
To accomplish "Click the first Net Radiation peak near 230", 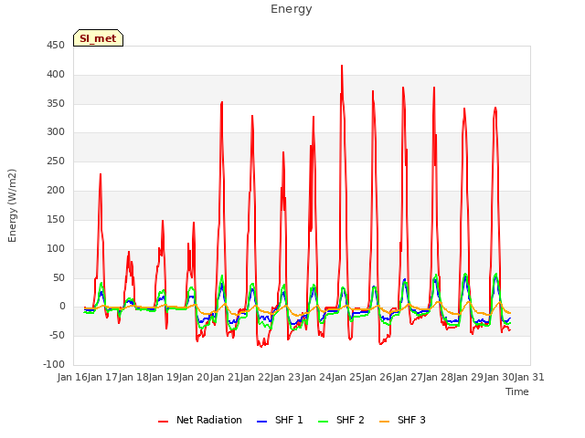I will click(101, 174).
